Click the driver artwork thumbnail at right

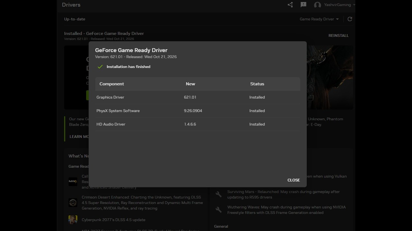point(330,77)
